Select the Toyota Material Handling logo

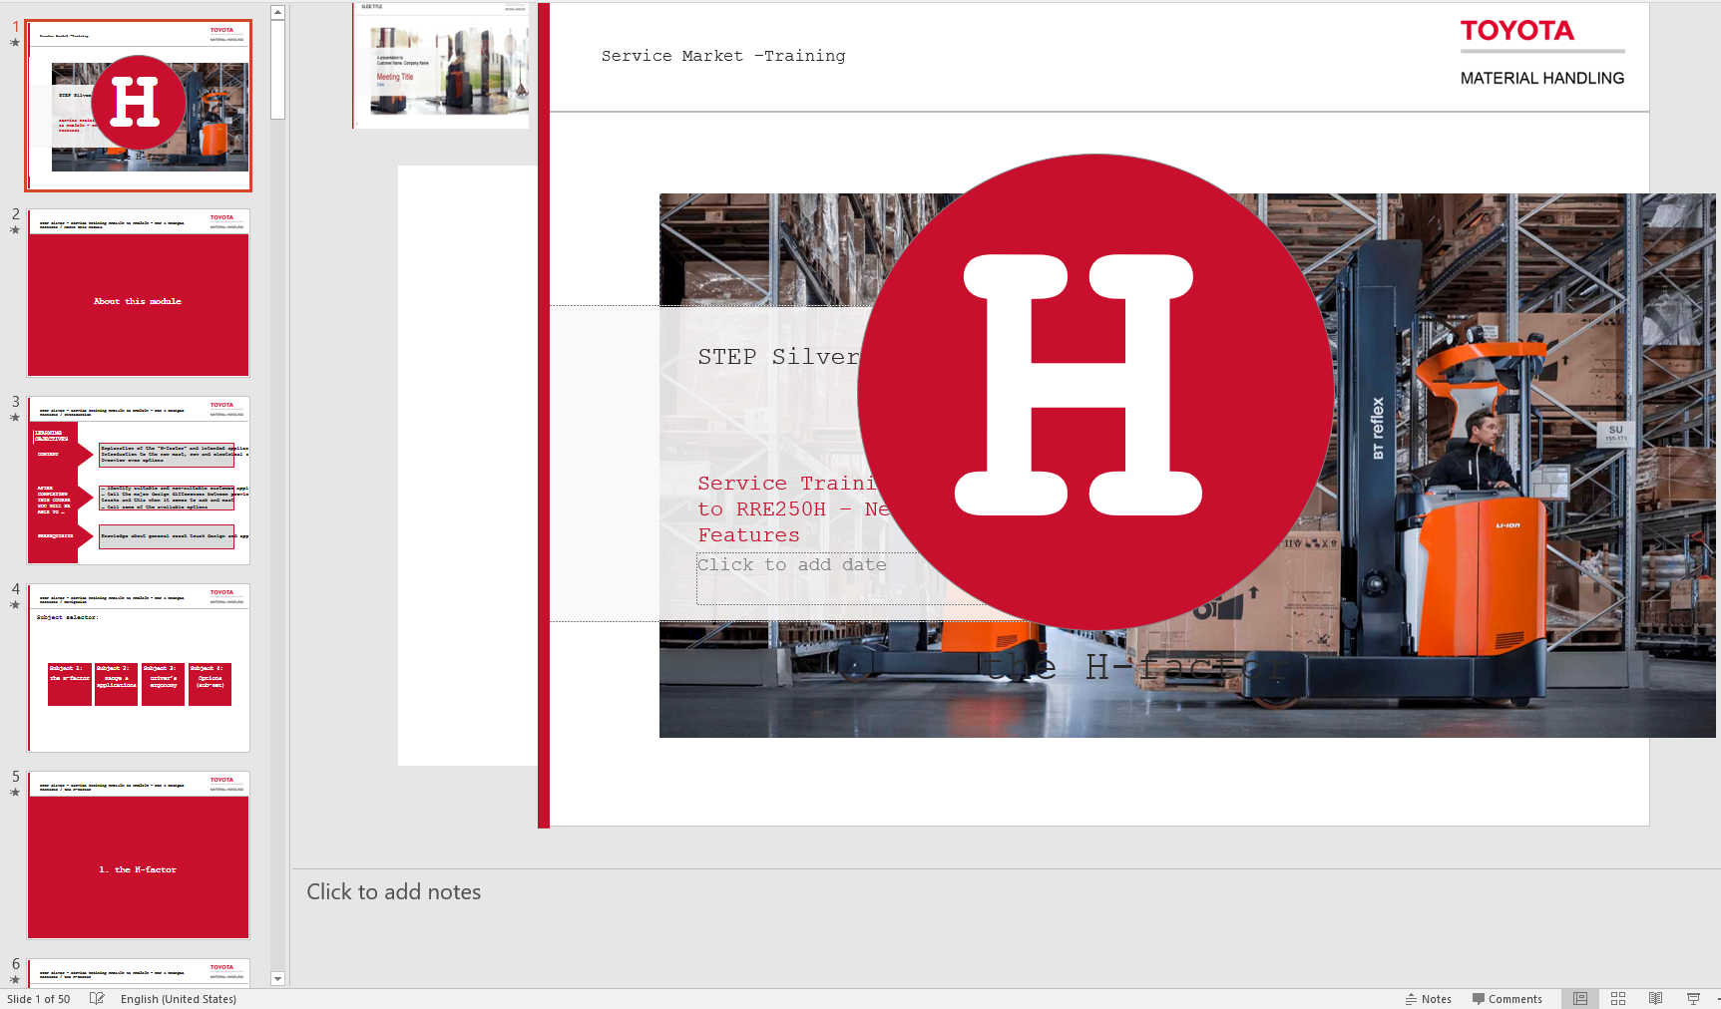coord(1541,54)
